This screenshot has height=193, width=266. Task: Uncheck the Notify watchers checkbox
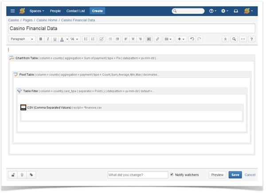172,175
